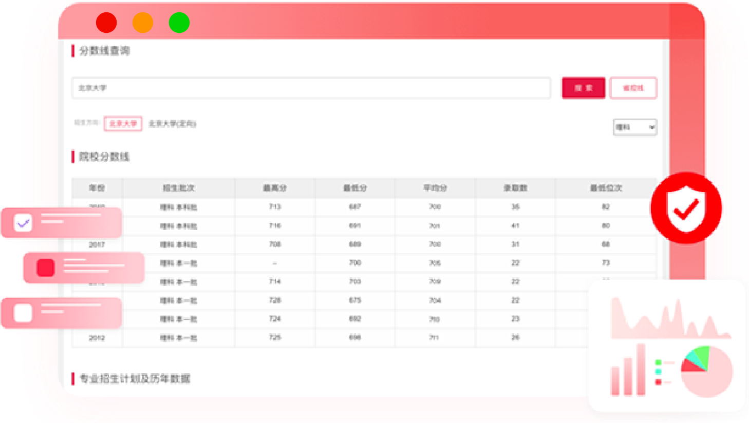The width and height of the screenshot is (749, 423).
Task: Click the pie chart graphic
Action: pos(706,371)
